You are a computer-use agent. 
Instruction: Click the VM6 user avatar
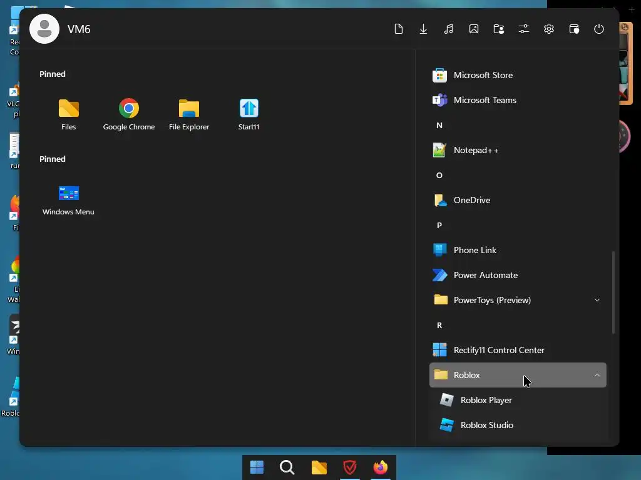[x=44, y=29]
